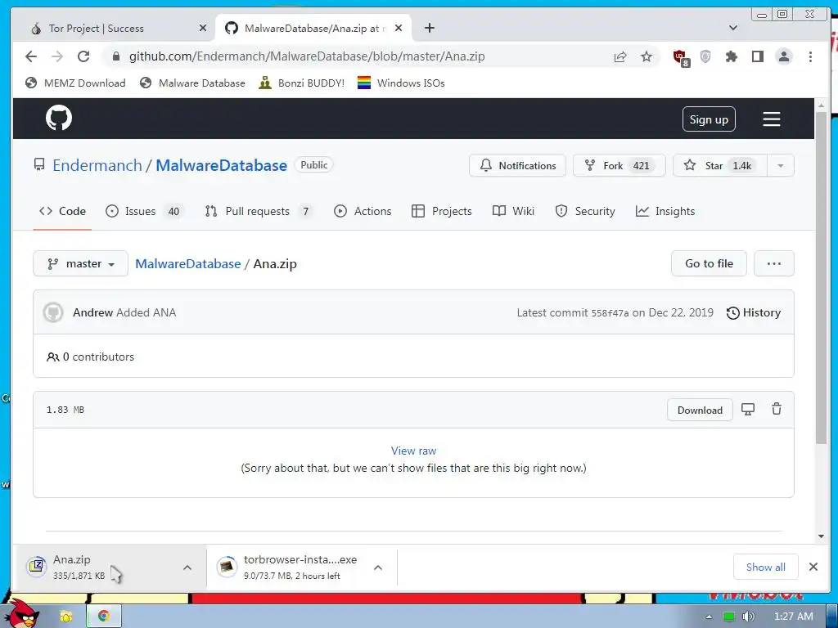Toggle the browser side panel icon

[x=757, y=56]
